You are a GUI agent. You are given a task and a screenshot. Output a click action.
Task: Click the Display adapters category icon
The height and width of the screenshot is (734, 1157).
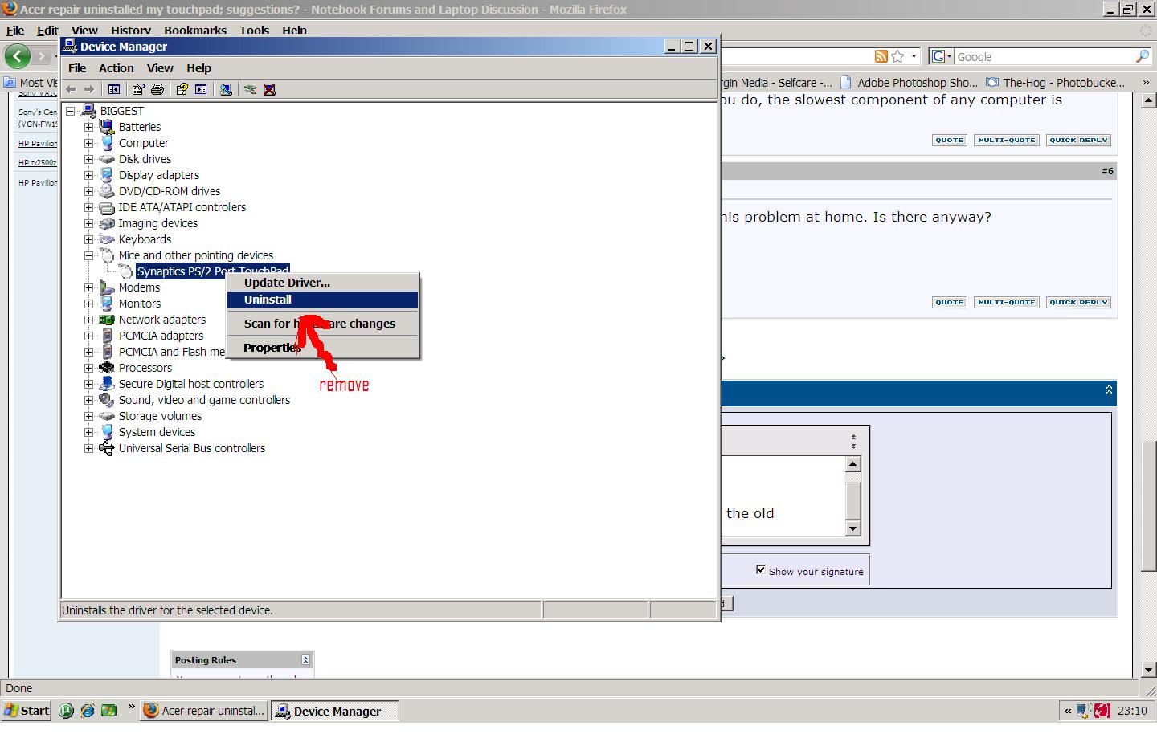(x=107, y=175)
